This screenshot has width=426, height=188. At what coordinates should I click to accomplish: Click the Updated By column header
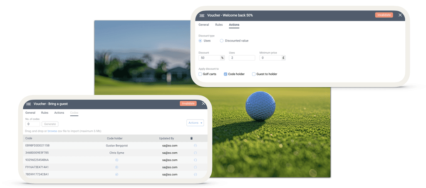(x=166, y=139)
